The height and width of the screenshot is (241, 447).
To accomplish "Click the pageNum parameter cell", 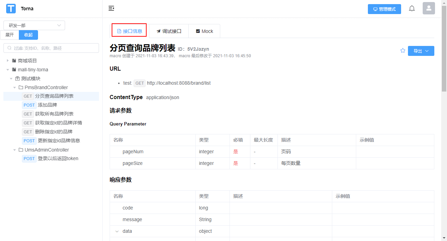I will tap(152, 152).
